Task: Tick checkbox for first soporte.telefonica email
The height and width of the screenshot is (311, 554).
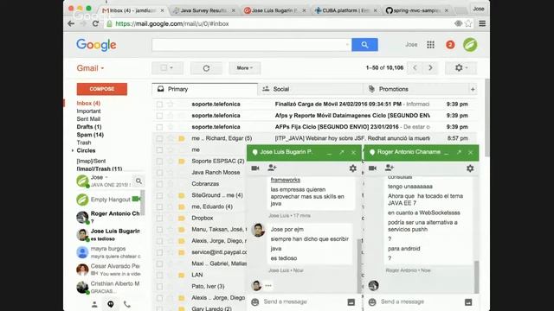Action: pyautogui.click(x=159, y=105)
